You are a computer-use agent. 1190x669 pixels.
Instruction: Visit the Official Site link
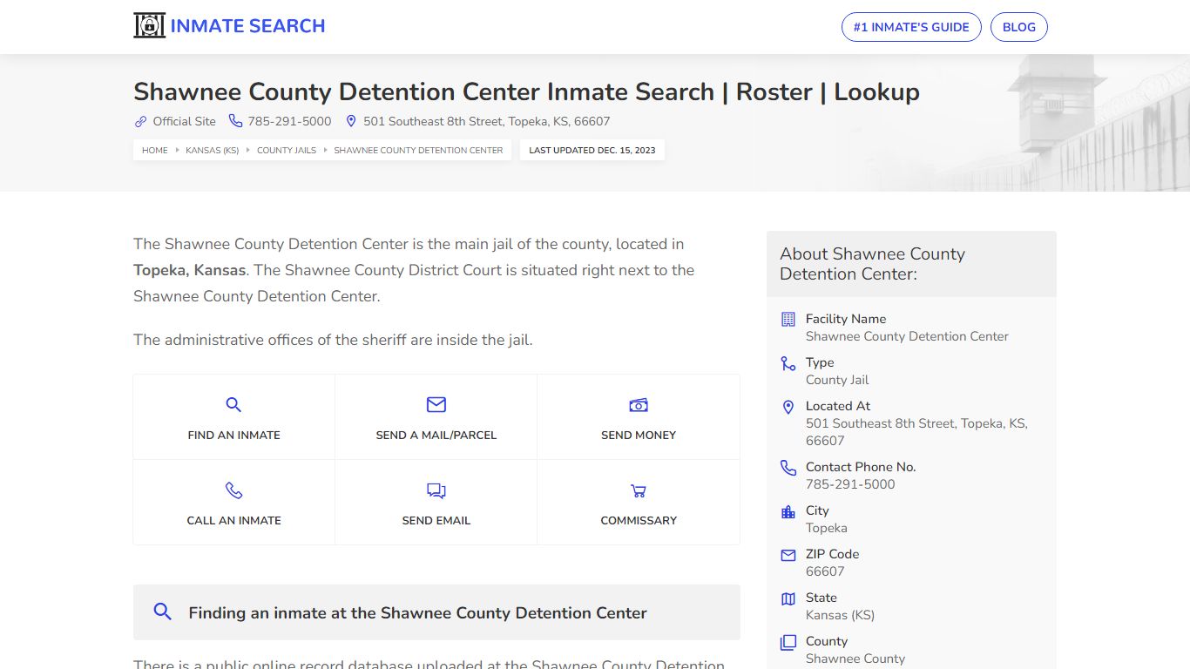click(184, 122)
